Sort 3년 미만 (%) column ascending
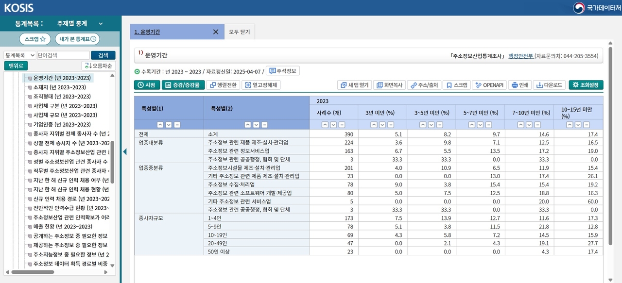622x283 pixels. click(374, 125)
